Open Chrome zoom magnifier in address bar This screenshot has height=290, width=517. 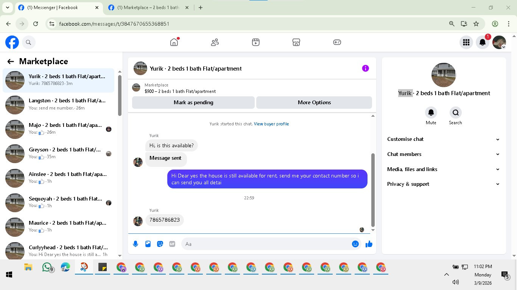click(x=452, y=24)
